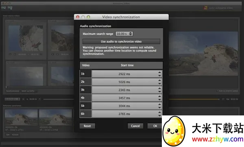This screenshot has height=147, width=244.
Task: Select the 6b video row header
Action: pos(85,114)
